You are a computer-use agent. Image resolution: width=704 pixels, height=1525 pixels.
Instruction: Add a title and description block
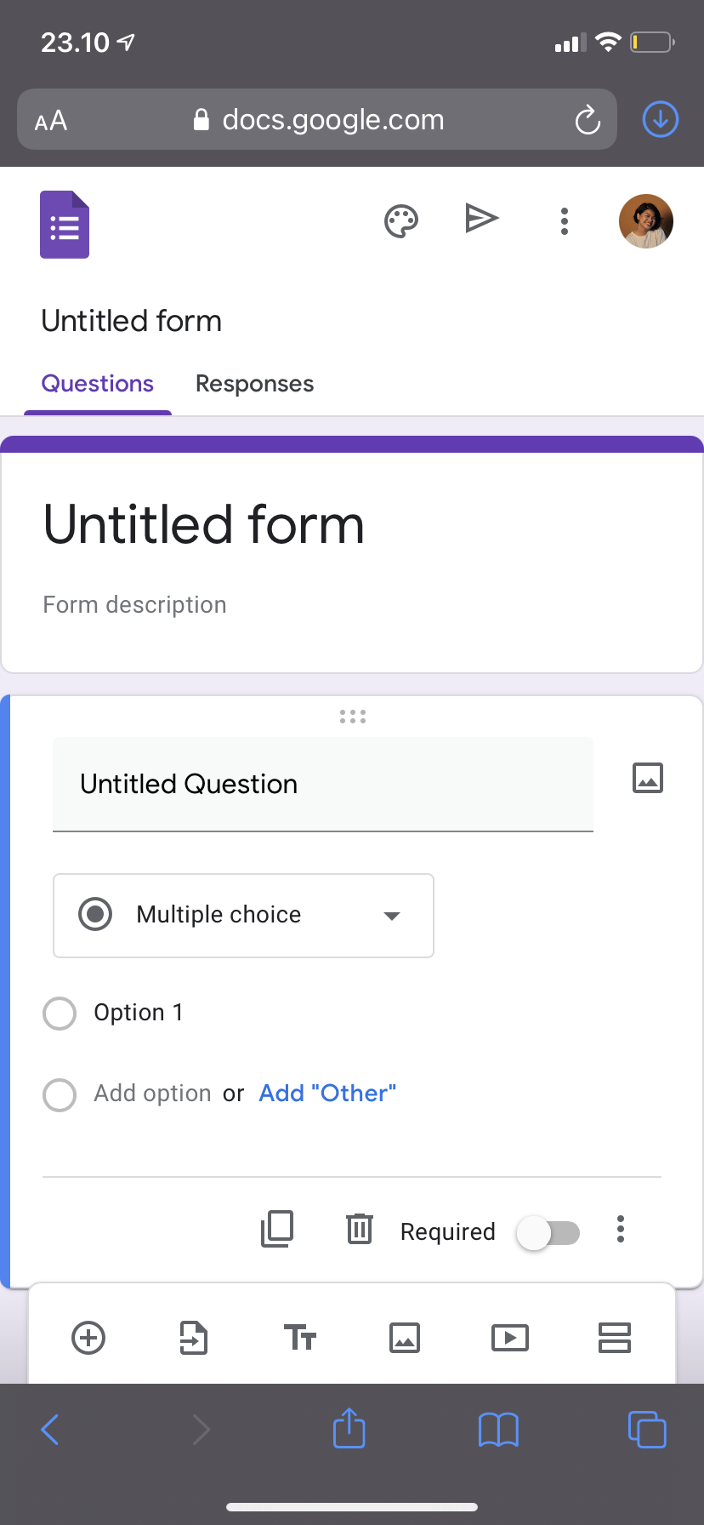coord(300,1337)
